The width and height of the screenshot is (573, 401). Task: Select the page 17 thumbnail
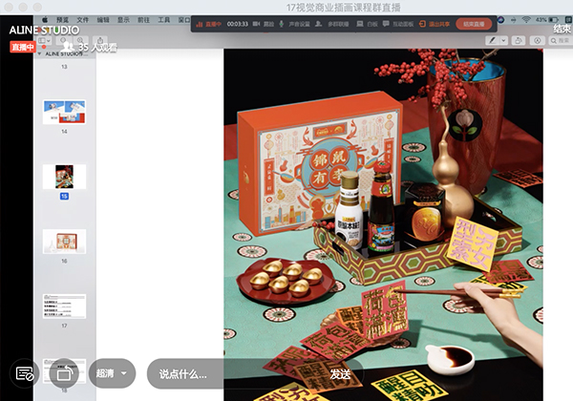pyautogui.click(x=65, y=306)
